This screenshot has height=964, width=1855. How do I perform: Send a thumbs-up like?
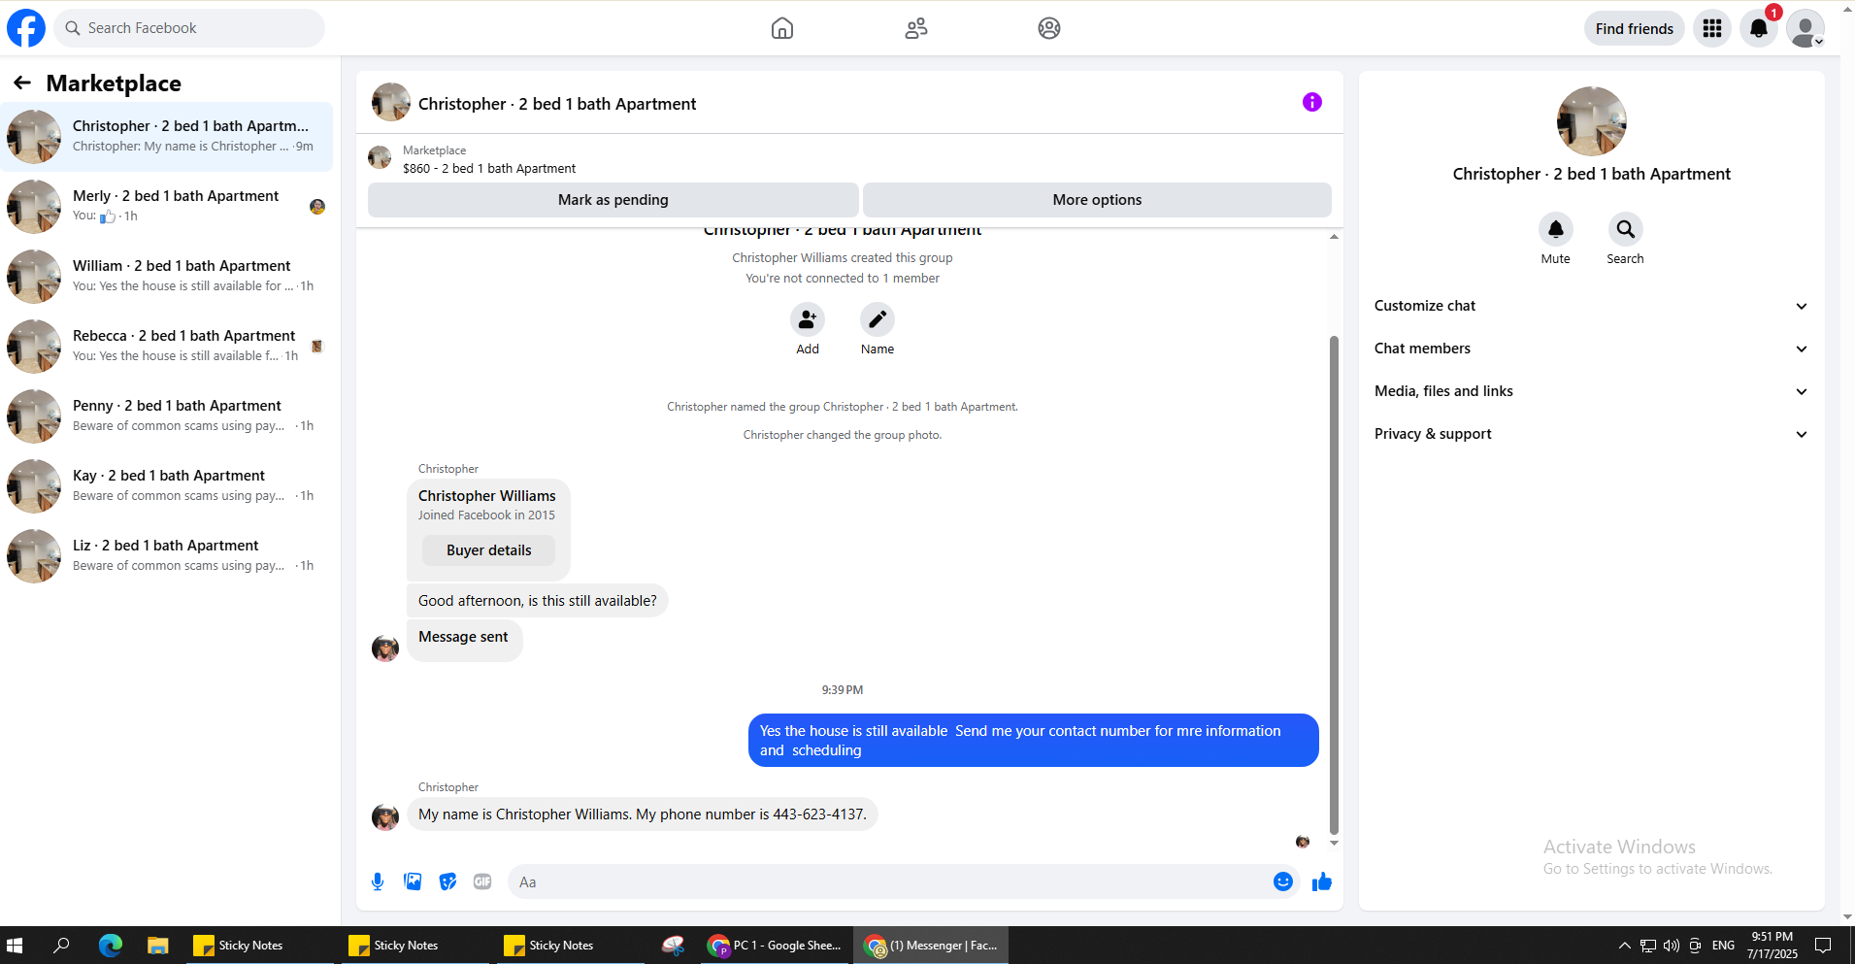(x=1322, y=881)
